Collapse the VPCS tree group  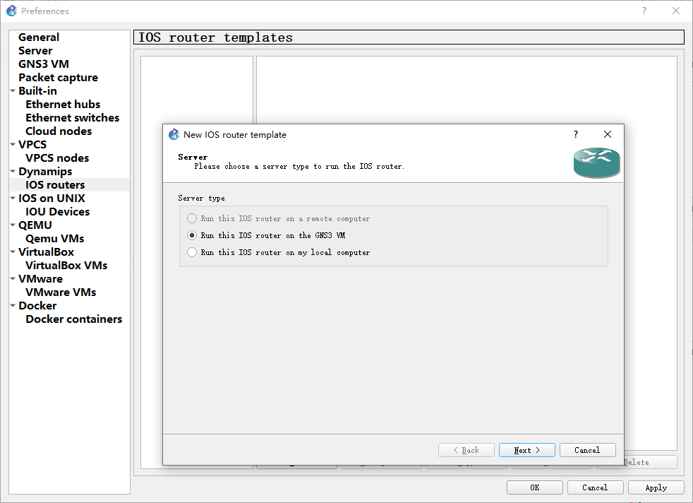pos(13,144)
